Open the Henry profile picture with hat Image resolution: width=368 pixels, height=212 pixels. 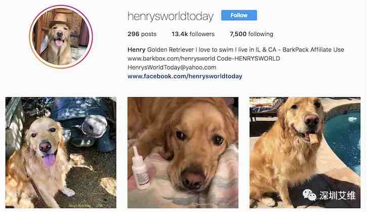tap(61, 36)
